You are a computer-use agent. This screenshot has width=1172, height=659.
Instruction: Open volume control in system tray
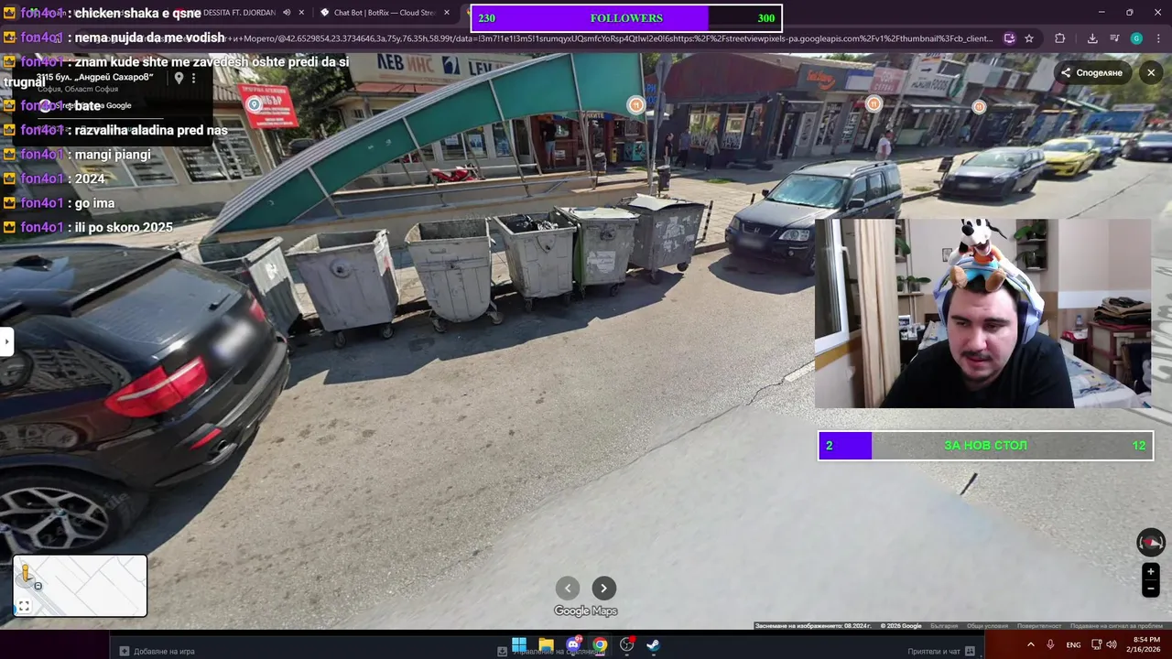[x=1111, y=644]
